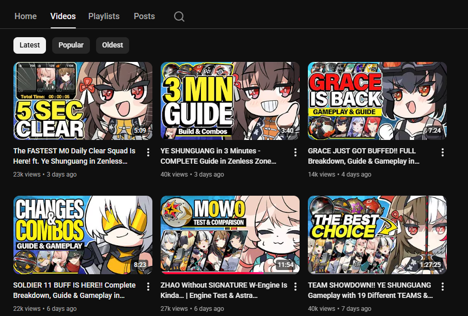
Task: Play THE BEST CHOICE thumbnail video
Action: pyautogui.click(x=377, y=235)
